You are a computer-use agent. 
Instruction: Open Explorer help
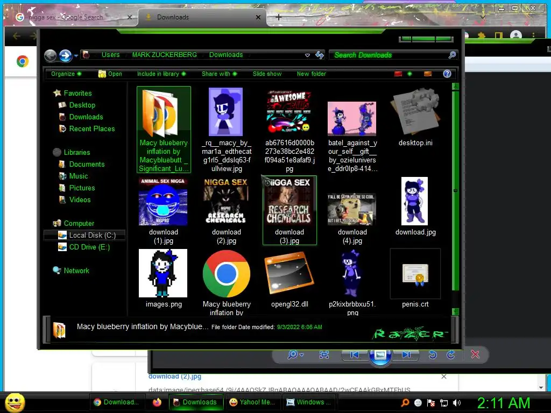(x=447, y=74)
